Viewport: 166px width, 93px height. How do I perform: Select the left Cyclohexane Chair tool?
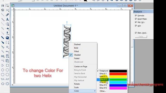[3, 79]
